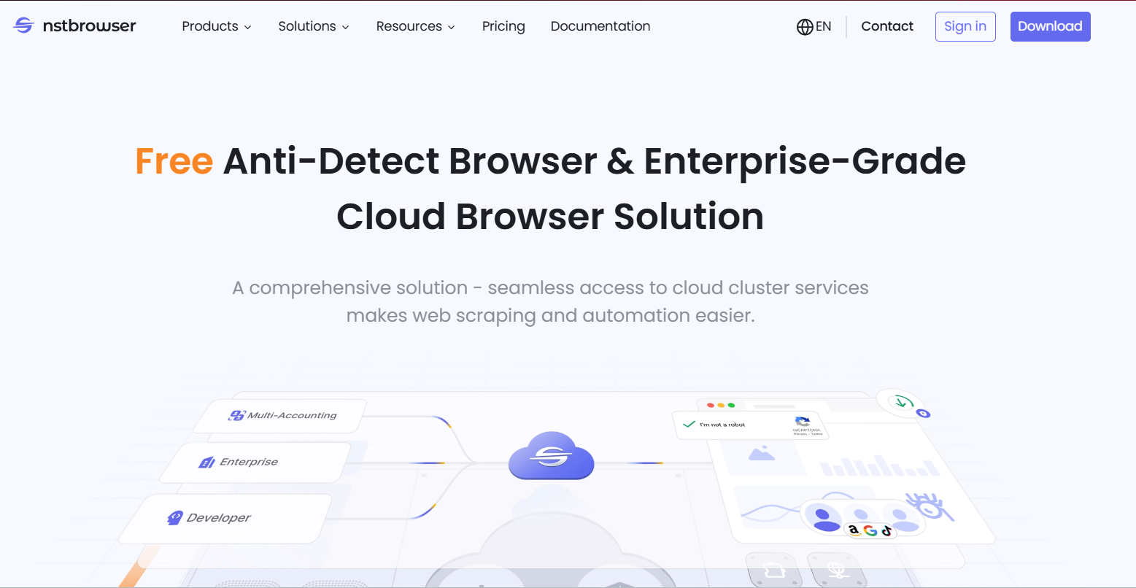Open the language globe icon
Viewport: 1136px width, 588px height.
pyautogui.click(x=805, y=27)
